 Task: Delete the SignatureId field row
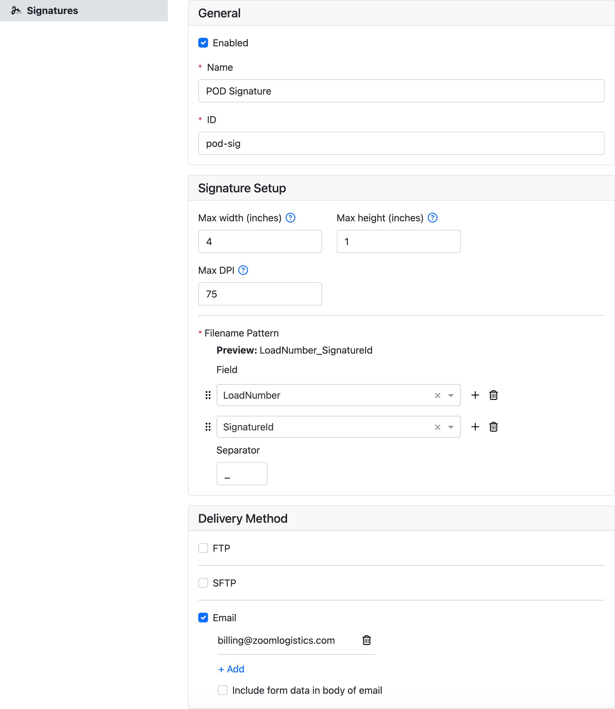(493, 427)
